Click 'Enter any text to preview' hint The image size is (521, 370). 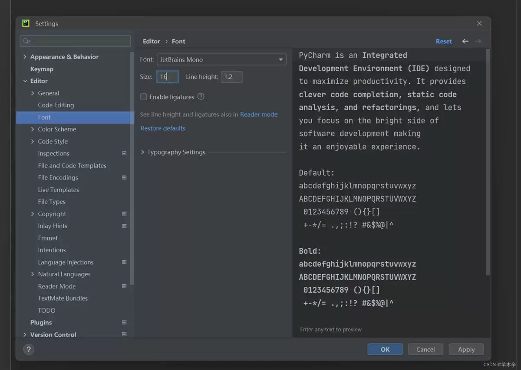(x=331, y=330)
